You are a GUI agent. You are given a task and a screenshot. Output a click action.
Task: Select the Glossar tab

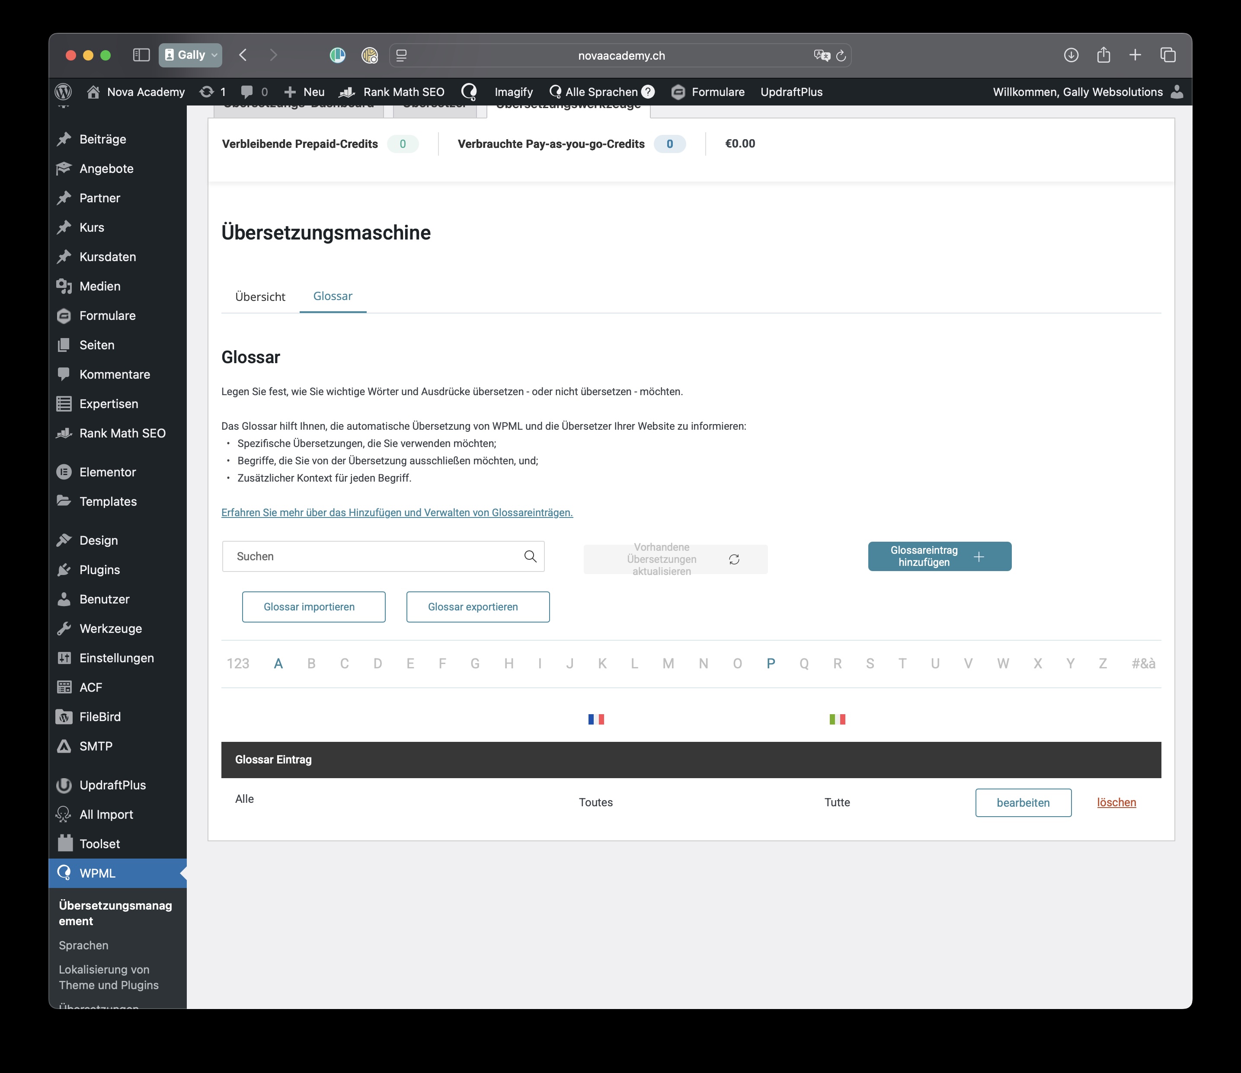(x=333, y=296)
